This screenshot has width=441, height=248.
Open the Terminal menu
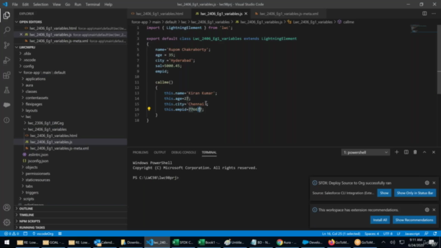click(92, 5)
